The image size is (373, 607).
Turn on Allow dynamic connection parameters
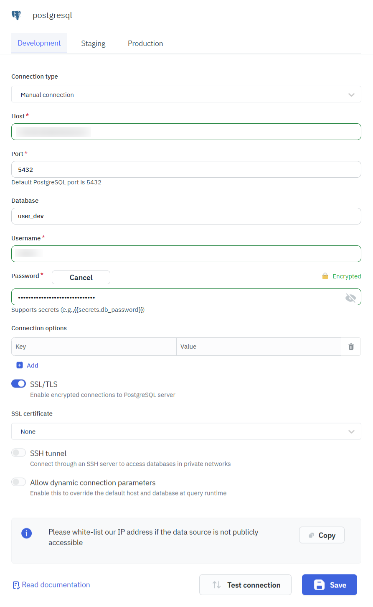pyautogui.click(x=19, y=482)
